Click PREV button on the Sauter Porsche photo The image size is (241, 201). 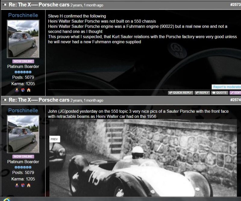(x=55, y=139)
